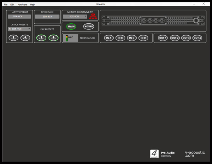This screenshot has height=164, width=212.
Task: Click the power knob on amplifier graphic
Action: [x=195, y=21]
